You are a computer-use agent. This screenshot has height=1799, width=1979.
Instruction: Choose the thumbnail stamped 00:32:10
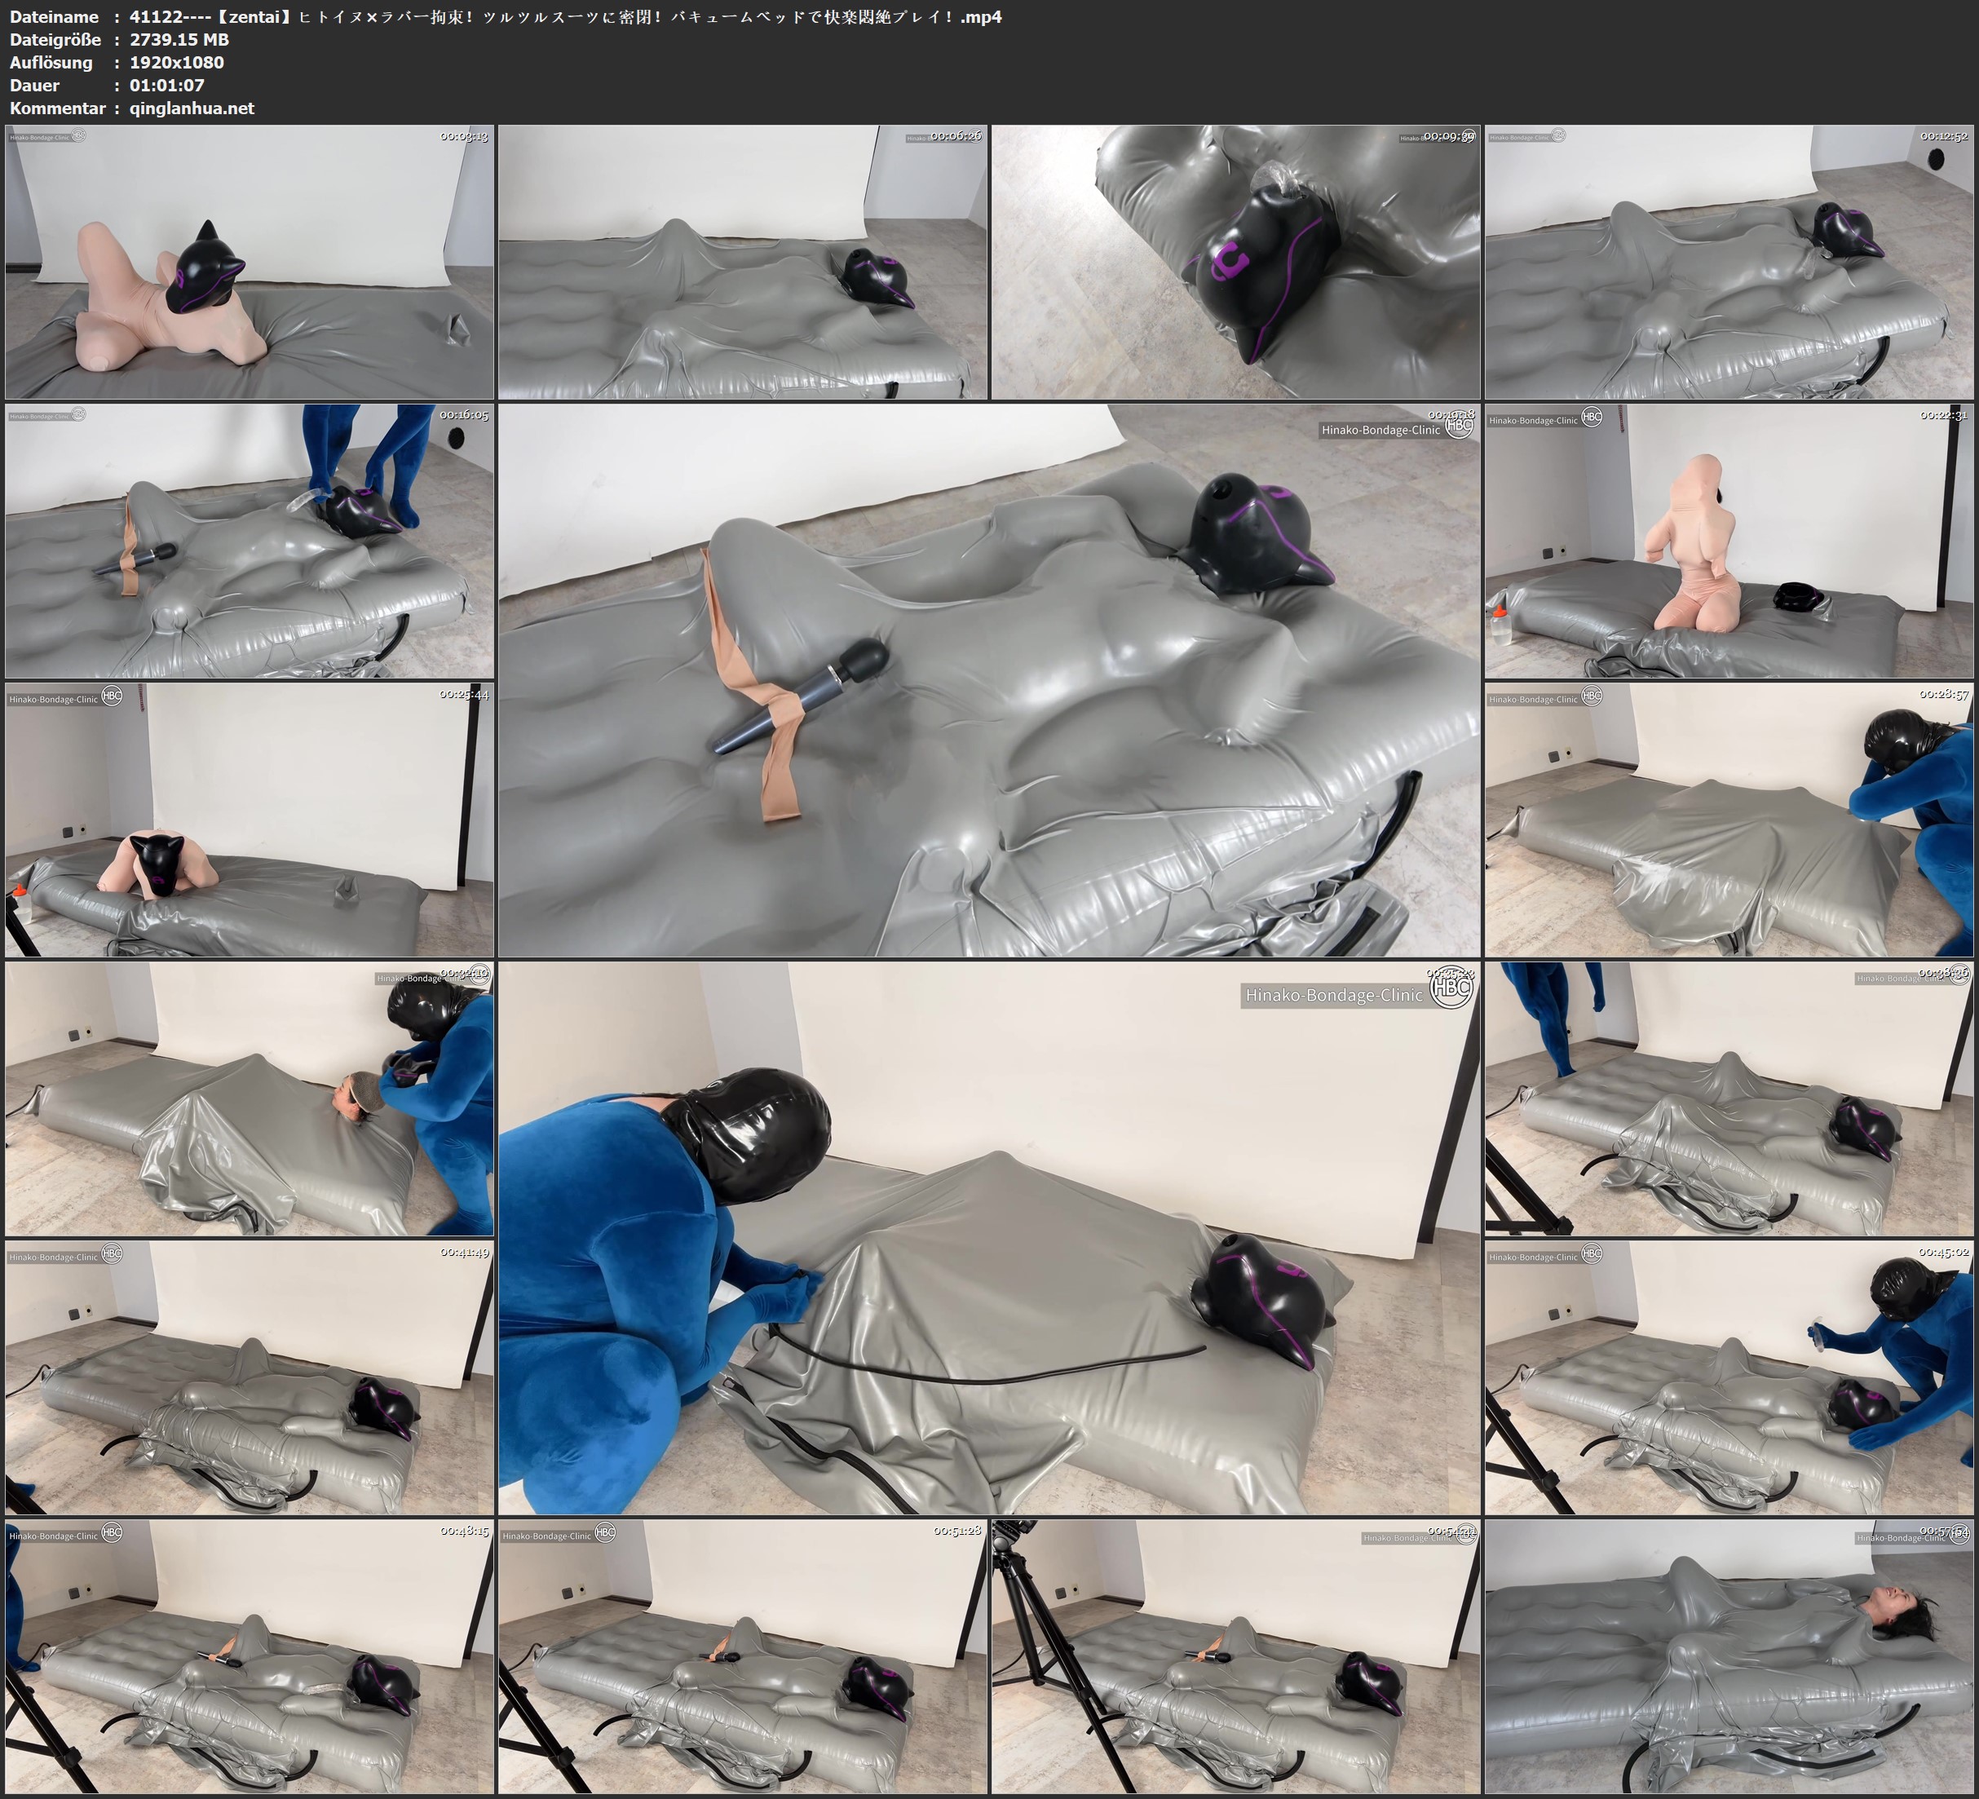click(x=250, y=1098)
